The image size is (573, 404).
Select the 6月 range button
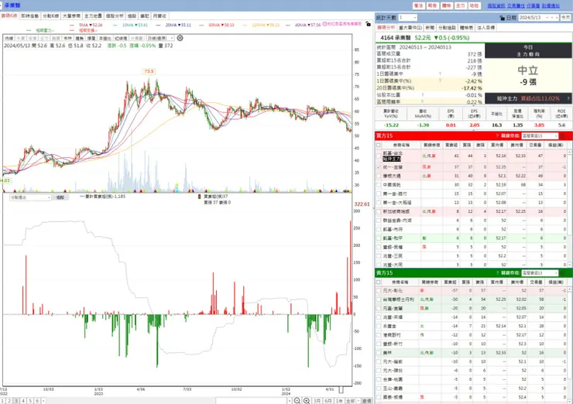tap(328, 401)
